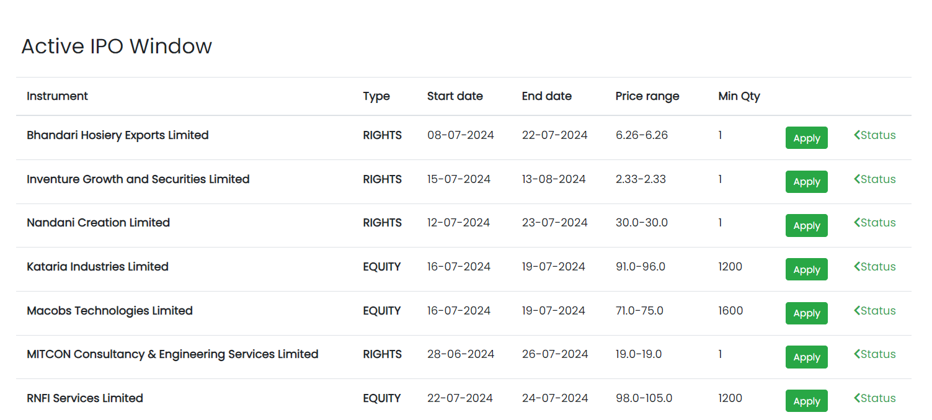Apply for Macobs Technologies Limited IPO

[x=806, y=313]
